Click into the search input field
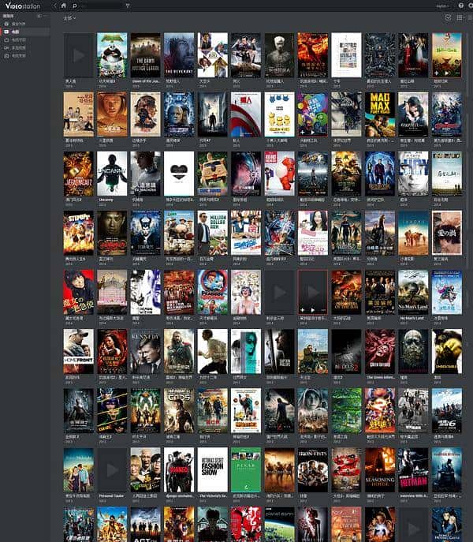This screenshot has height=542, width=473. pos(101,6)
